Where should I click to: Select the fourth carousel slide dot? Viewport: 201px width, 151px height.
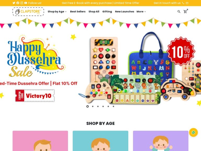coord(103,106)
